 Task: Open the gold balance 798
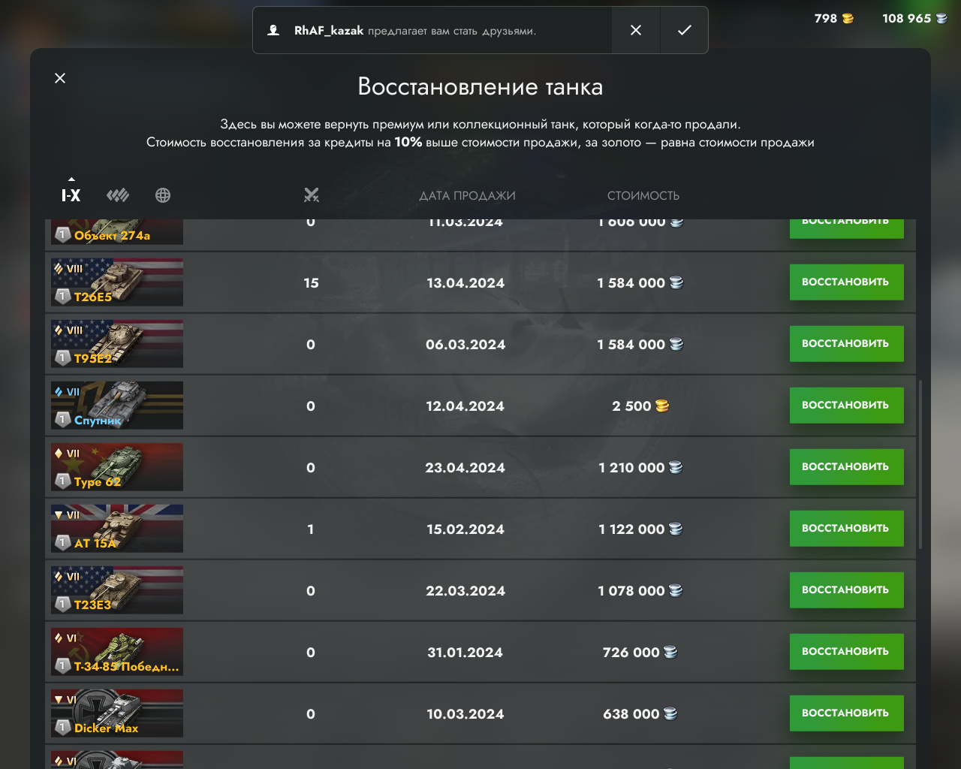(833, 18)
